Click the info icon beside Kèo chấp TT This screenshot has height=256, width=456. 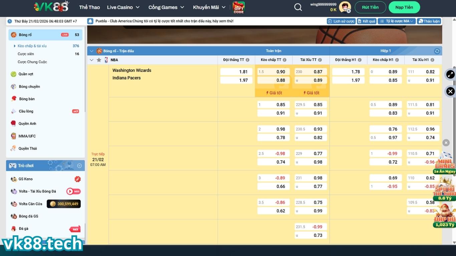coord(285,60)
